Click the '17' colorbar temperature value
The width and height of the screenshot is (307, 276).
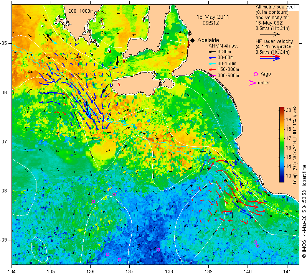click(289, 138)
